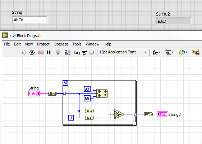The image size is (202, 144).
Task: Click the loop output auto-indexing tunnel
Action: 136,114
